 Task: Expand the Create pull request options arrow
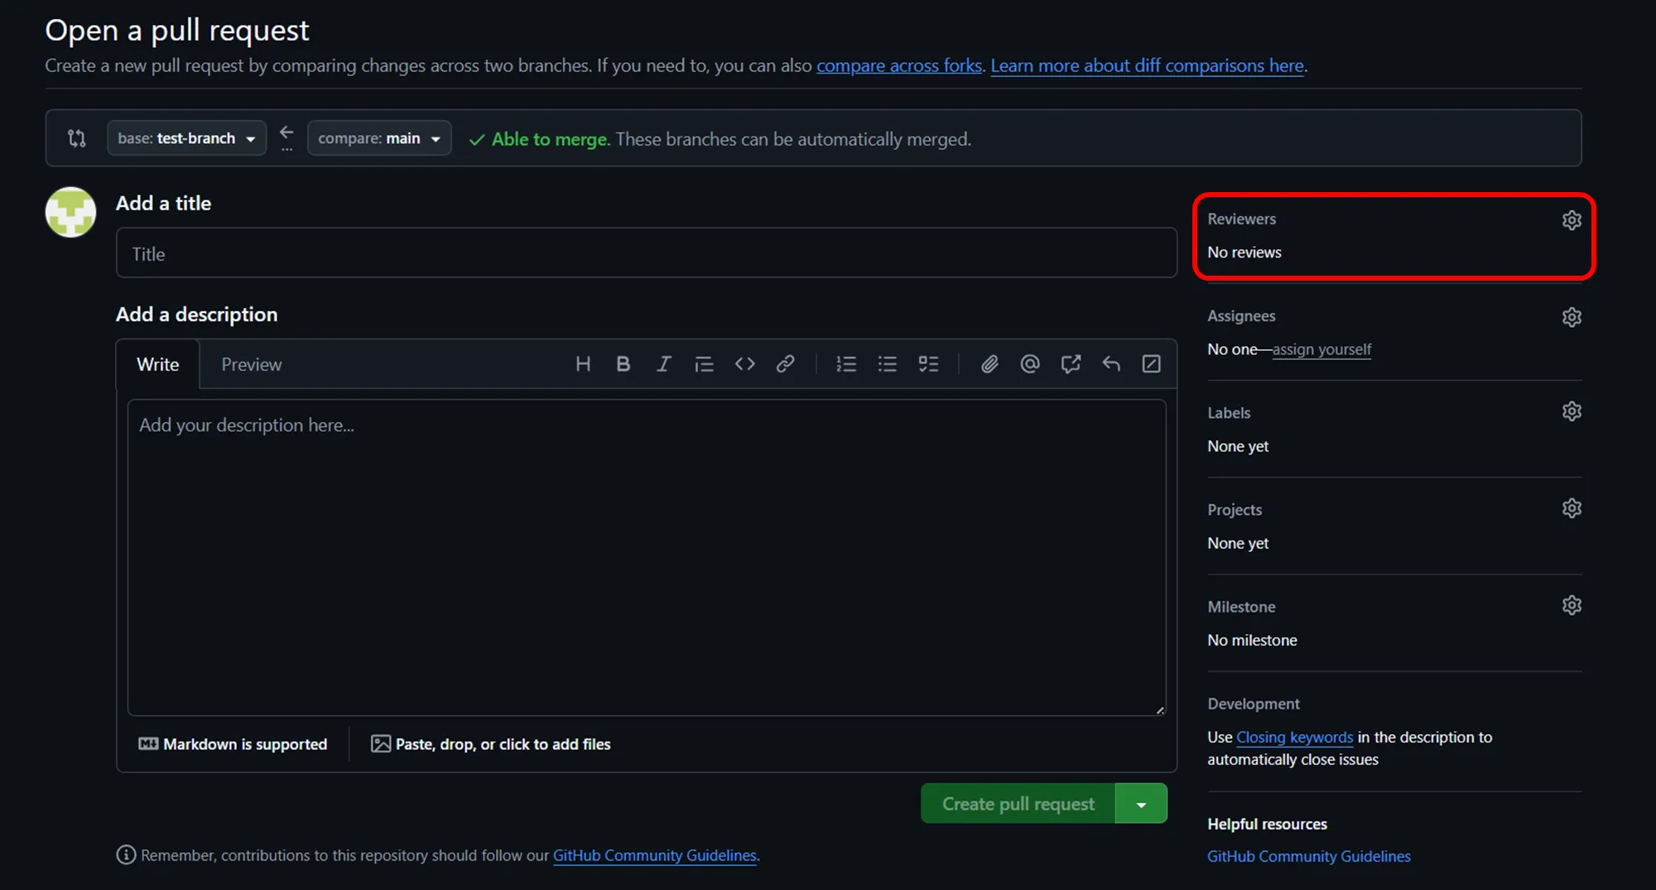tap(1142, 803)
